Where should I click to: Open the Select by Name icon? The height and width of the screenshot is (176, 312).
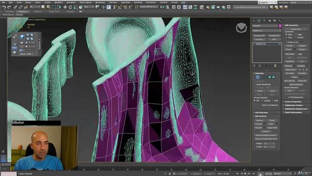(48, 7)
